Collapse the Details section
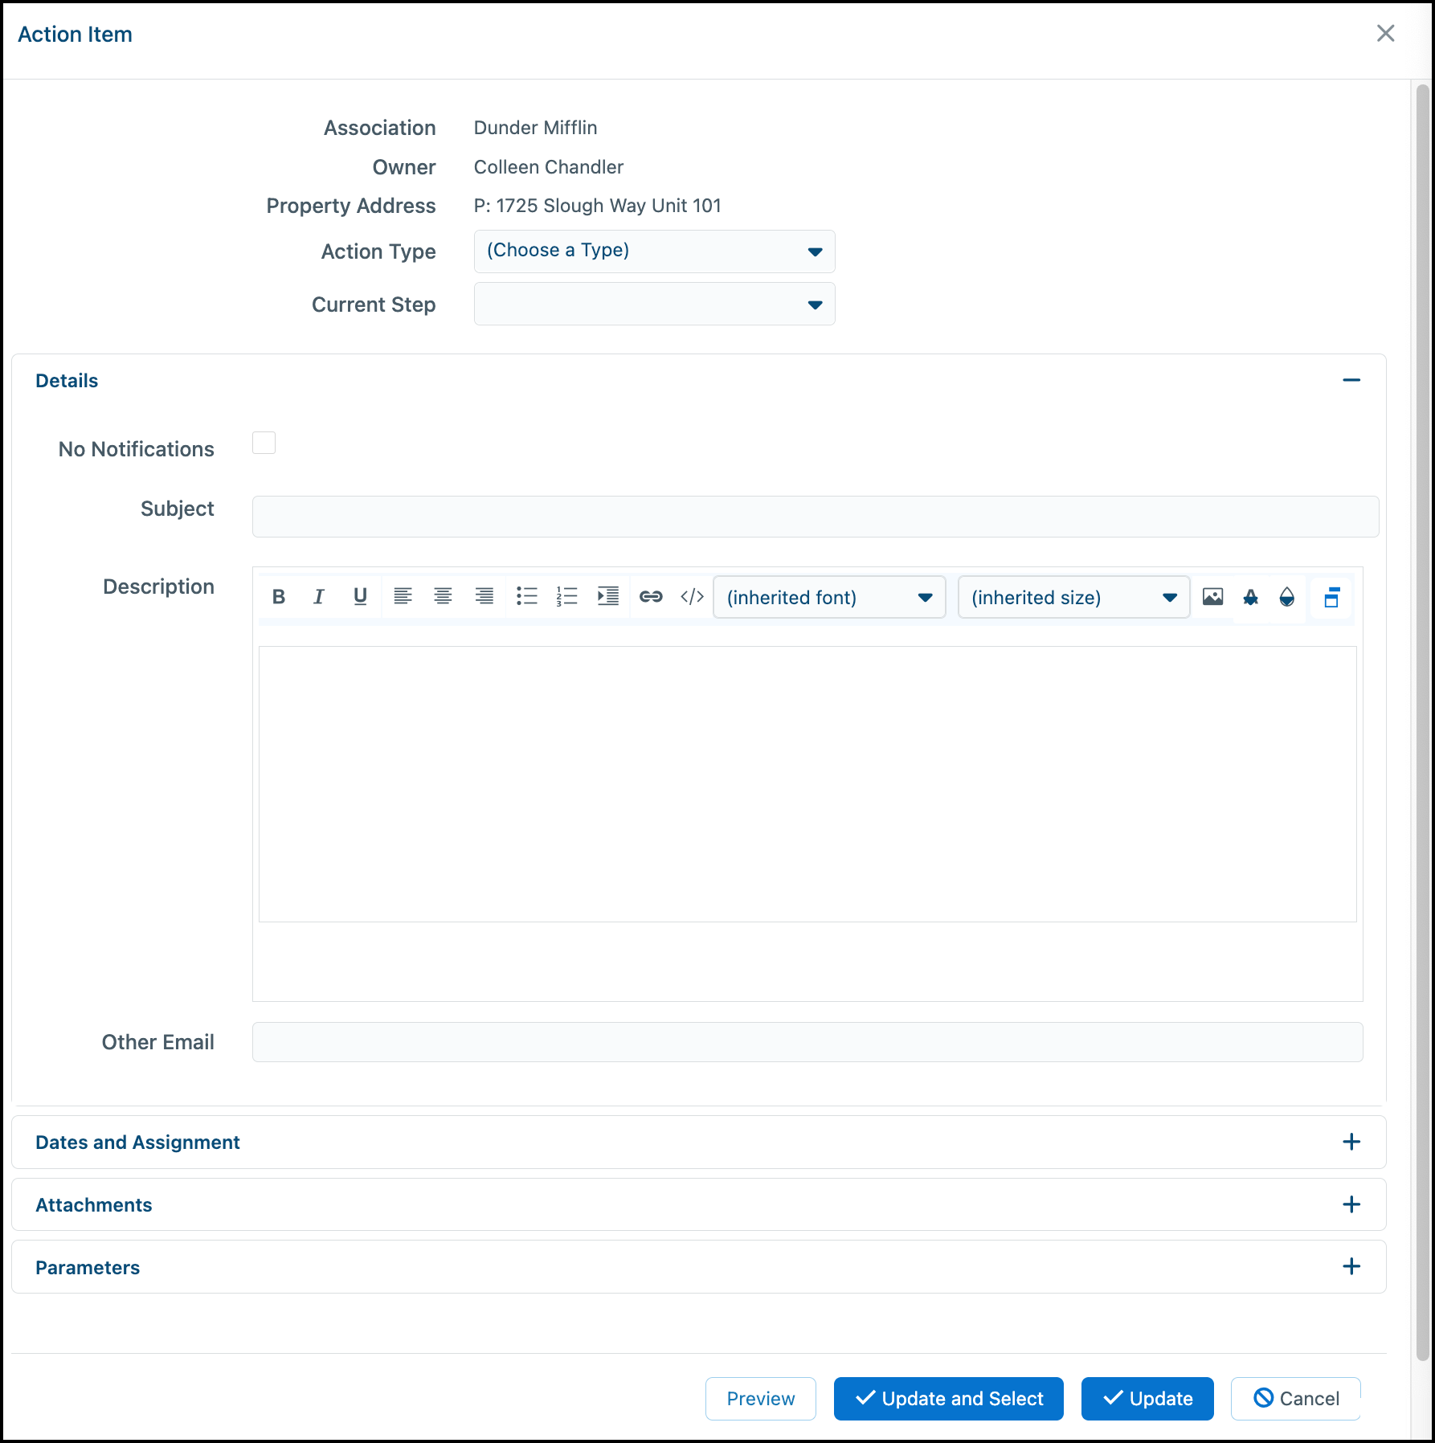 (1351, 380)
